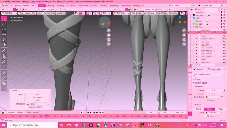Viewport: 227px width, 128px height.
Task: Uncheck the outfit collection checkbox
Action: pyautogui.click(x=221, y=18)
